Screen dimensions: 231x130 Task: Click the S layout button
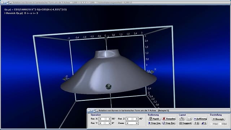(x=204, y=123)
